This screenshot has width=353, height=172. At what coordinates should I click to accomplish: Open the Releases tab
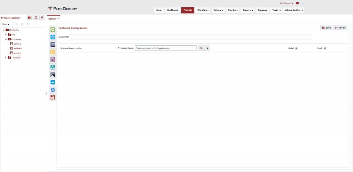tap(218, 10)
